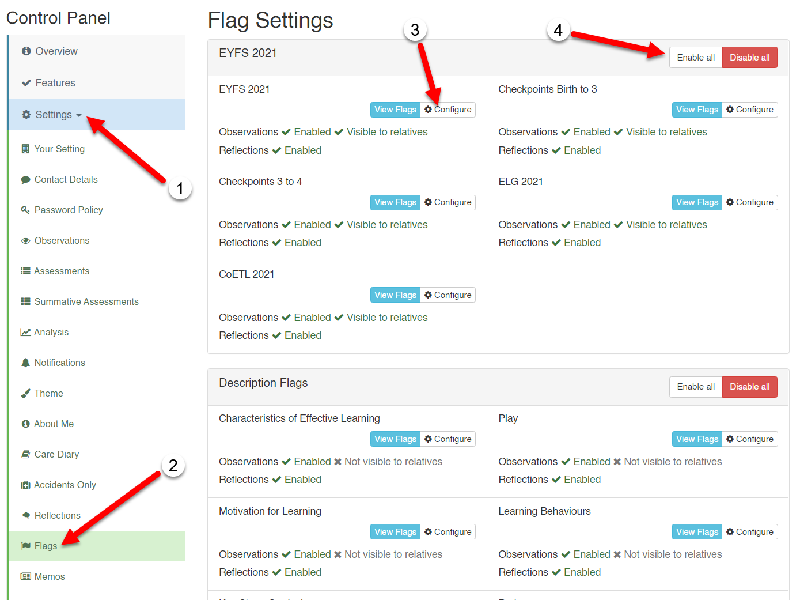Click the Care Diary book icon
The image size is (800, 600).
point(25,454)
